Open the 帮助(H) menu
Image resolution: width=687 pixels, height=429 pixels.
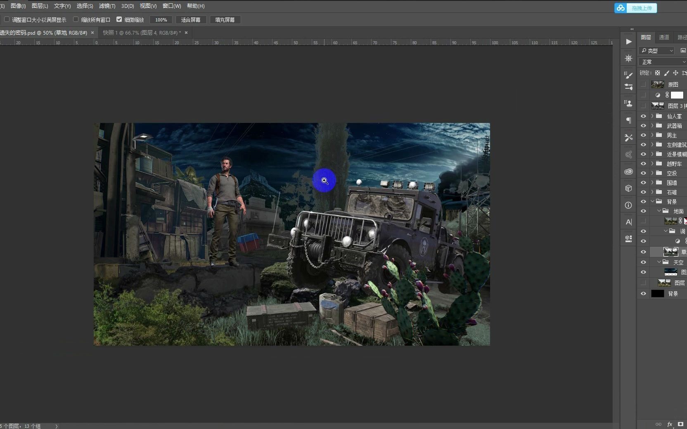(x=196, y=6)
